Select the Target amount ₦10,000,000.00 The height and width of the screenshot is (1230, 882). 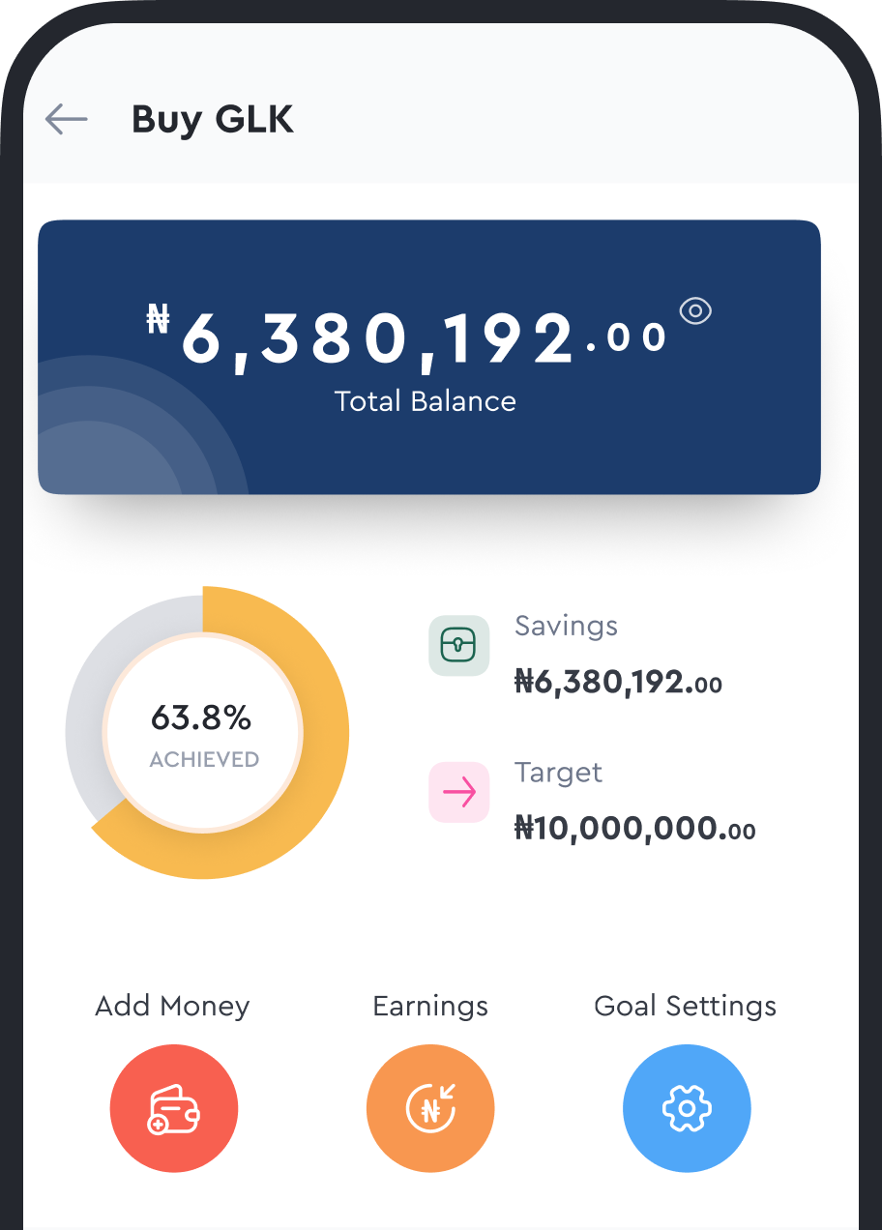(x=634, y=829)
